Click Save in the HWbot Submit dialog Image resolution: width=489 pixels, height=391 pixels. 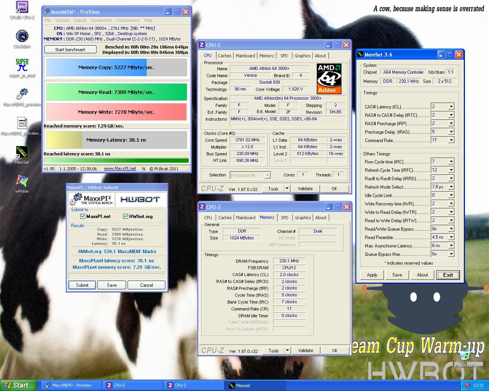(112, 285)
